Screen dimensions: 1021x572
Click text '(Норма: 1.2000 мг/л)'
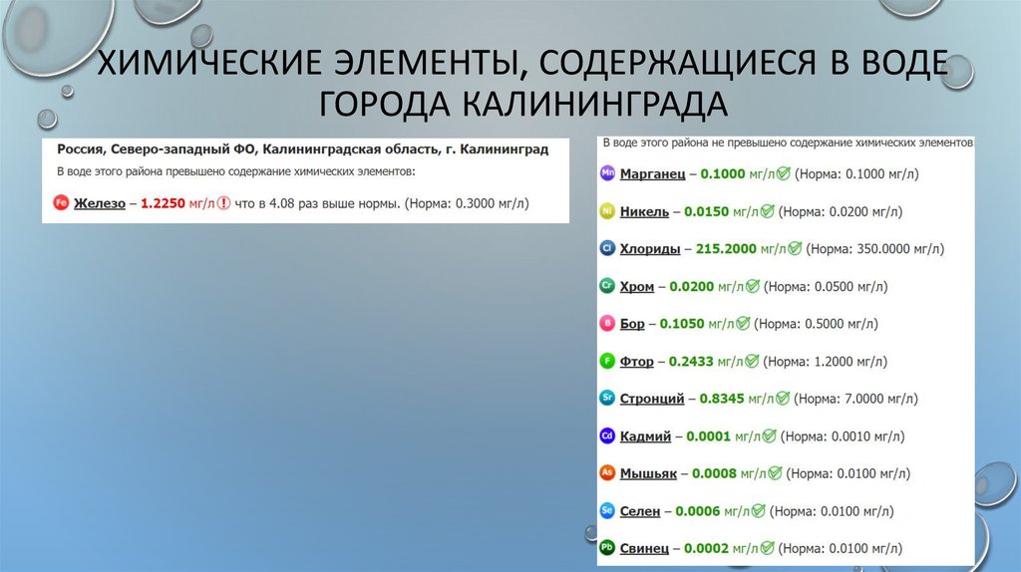click(825, 361)
